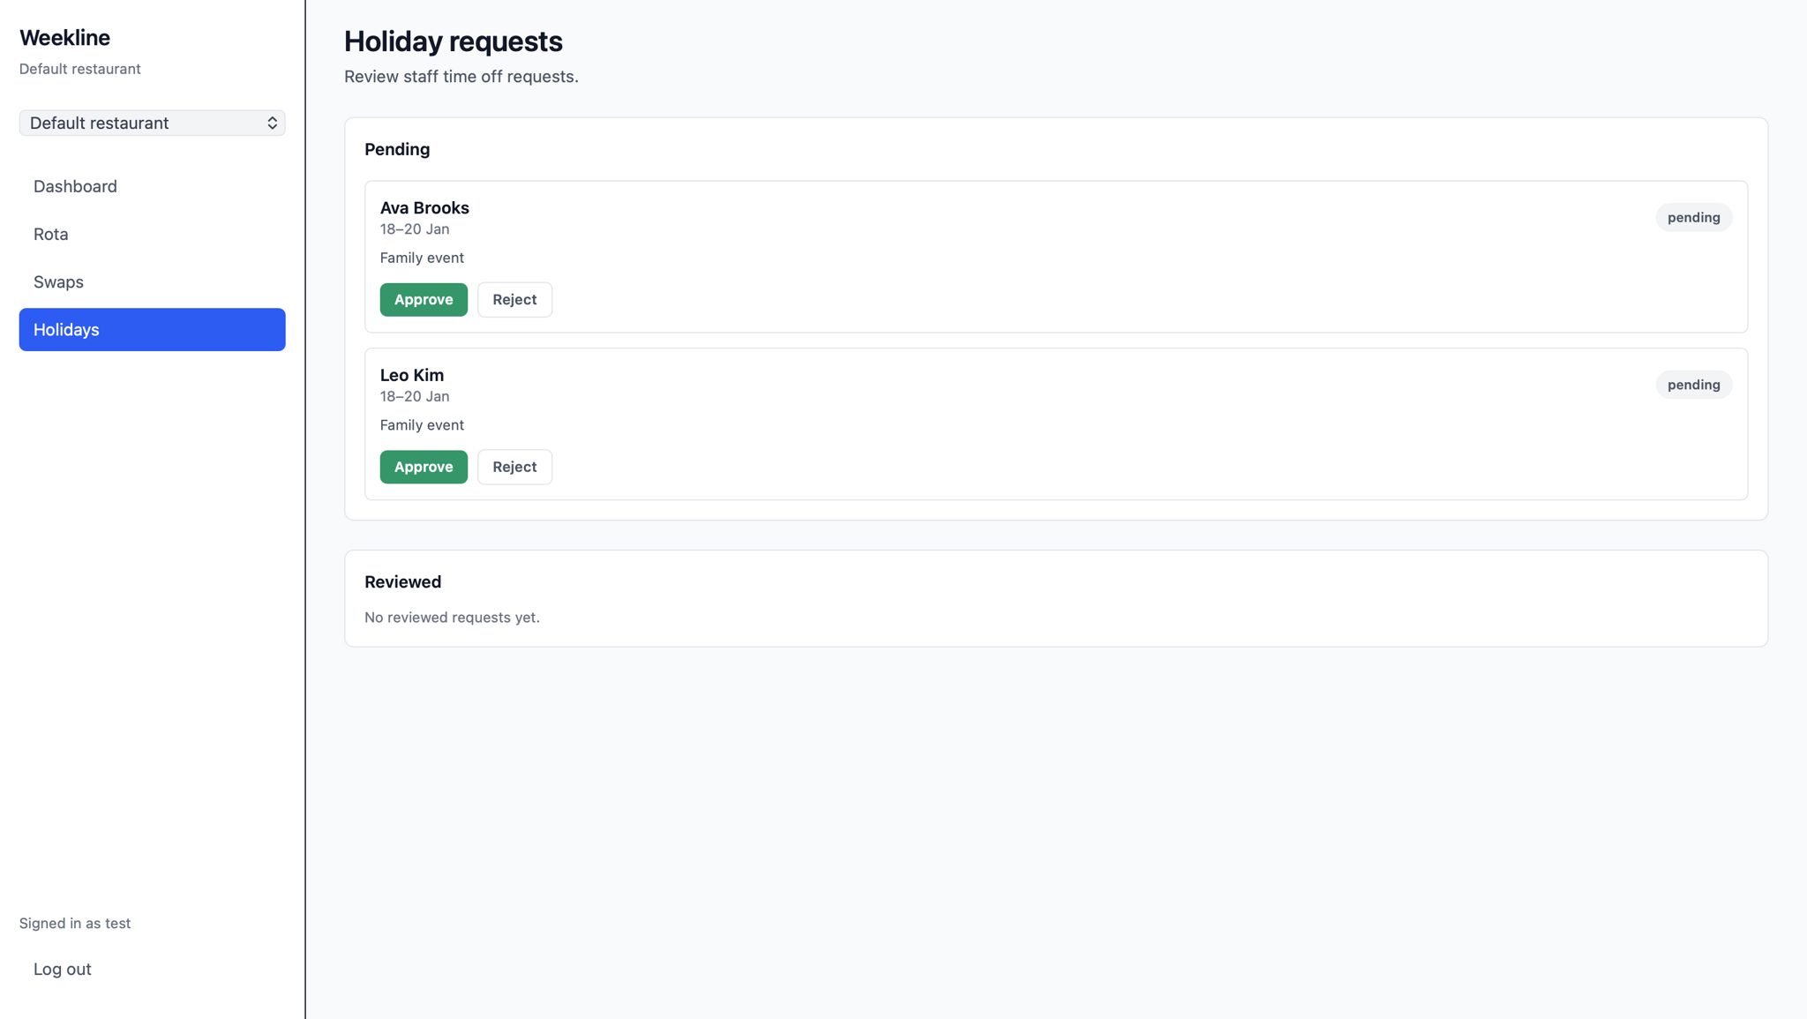
Task: Open the Default restaurant dropdown
Action: (152, 123)
